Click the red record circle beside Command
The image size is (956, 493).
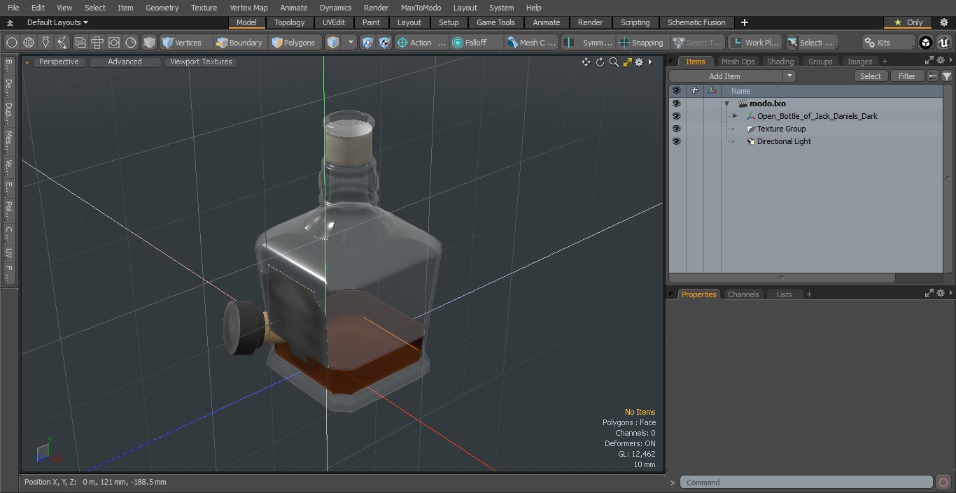pyautogui.click(x=943, y=483)
